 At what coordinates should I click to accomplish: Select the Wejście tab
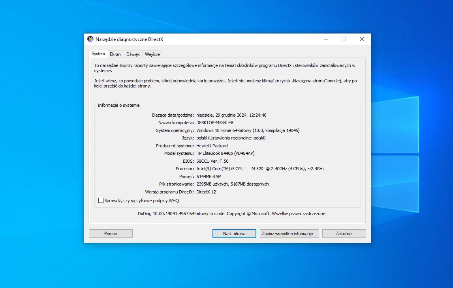click(x=152, y=54)
